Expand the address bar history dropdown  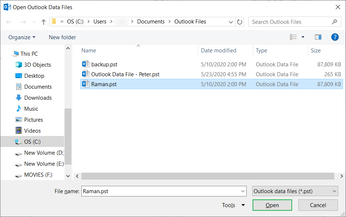tap(231, 22)
